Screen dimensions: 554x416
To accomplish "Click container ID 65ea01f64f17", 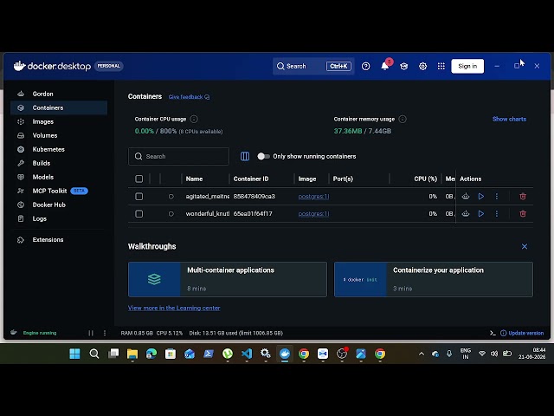I will (x=253, y=214).
